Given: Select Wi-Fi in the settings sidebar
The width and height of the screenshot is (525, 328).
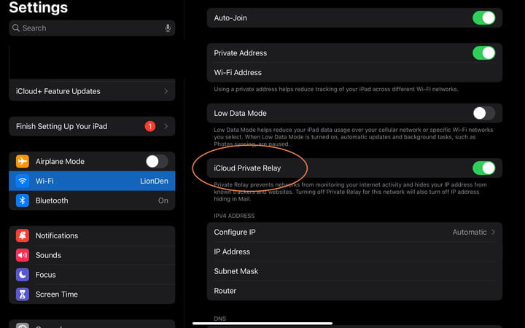Looking at the screenshot, I should click(92, 181).
